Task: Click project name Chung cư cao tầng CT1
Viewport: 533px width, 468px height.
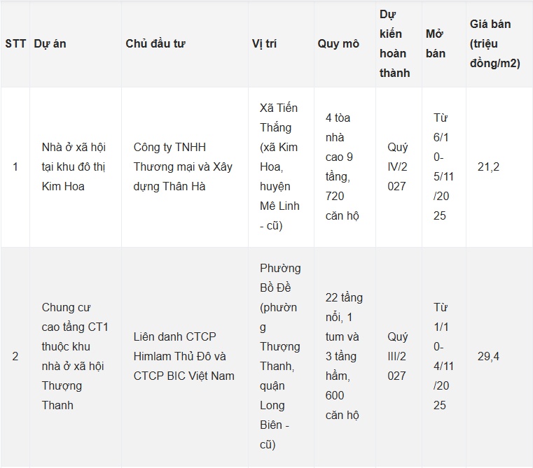Action: pos(75,356)
